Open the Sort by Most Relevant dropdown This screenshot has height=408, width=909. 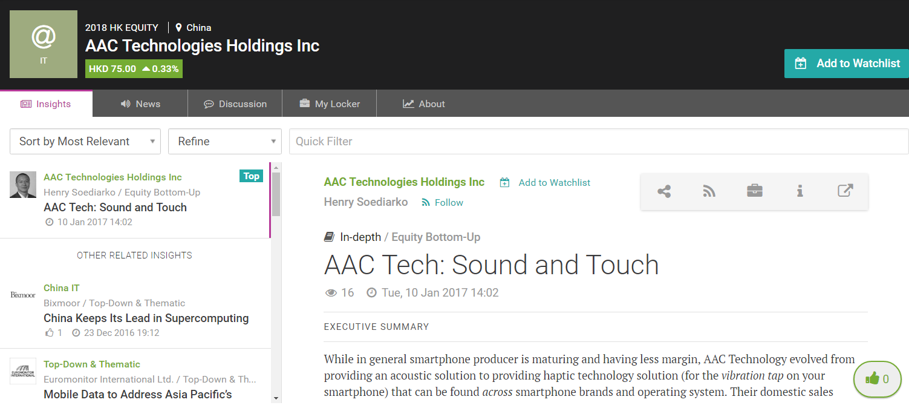coord(85,142)
